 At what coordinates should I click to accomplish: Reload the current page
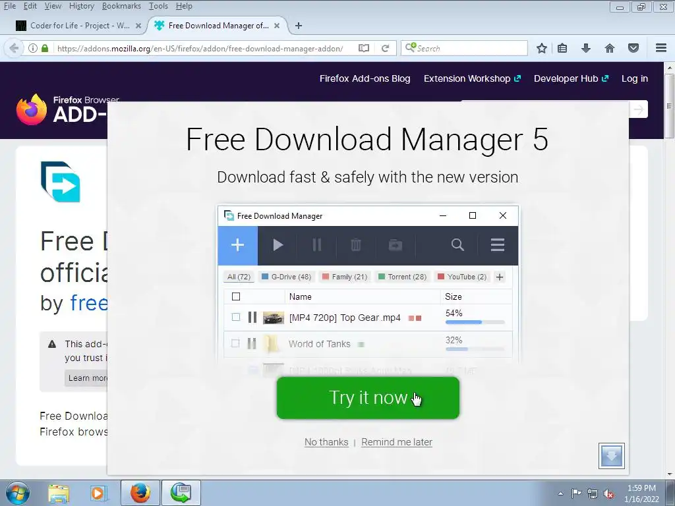[x=385, y=48]
